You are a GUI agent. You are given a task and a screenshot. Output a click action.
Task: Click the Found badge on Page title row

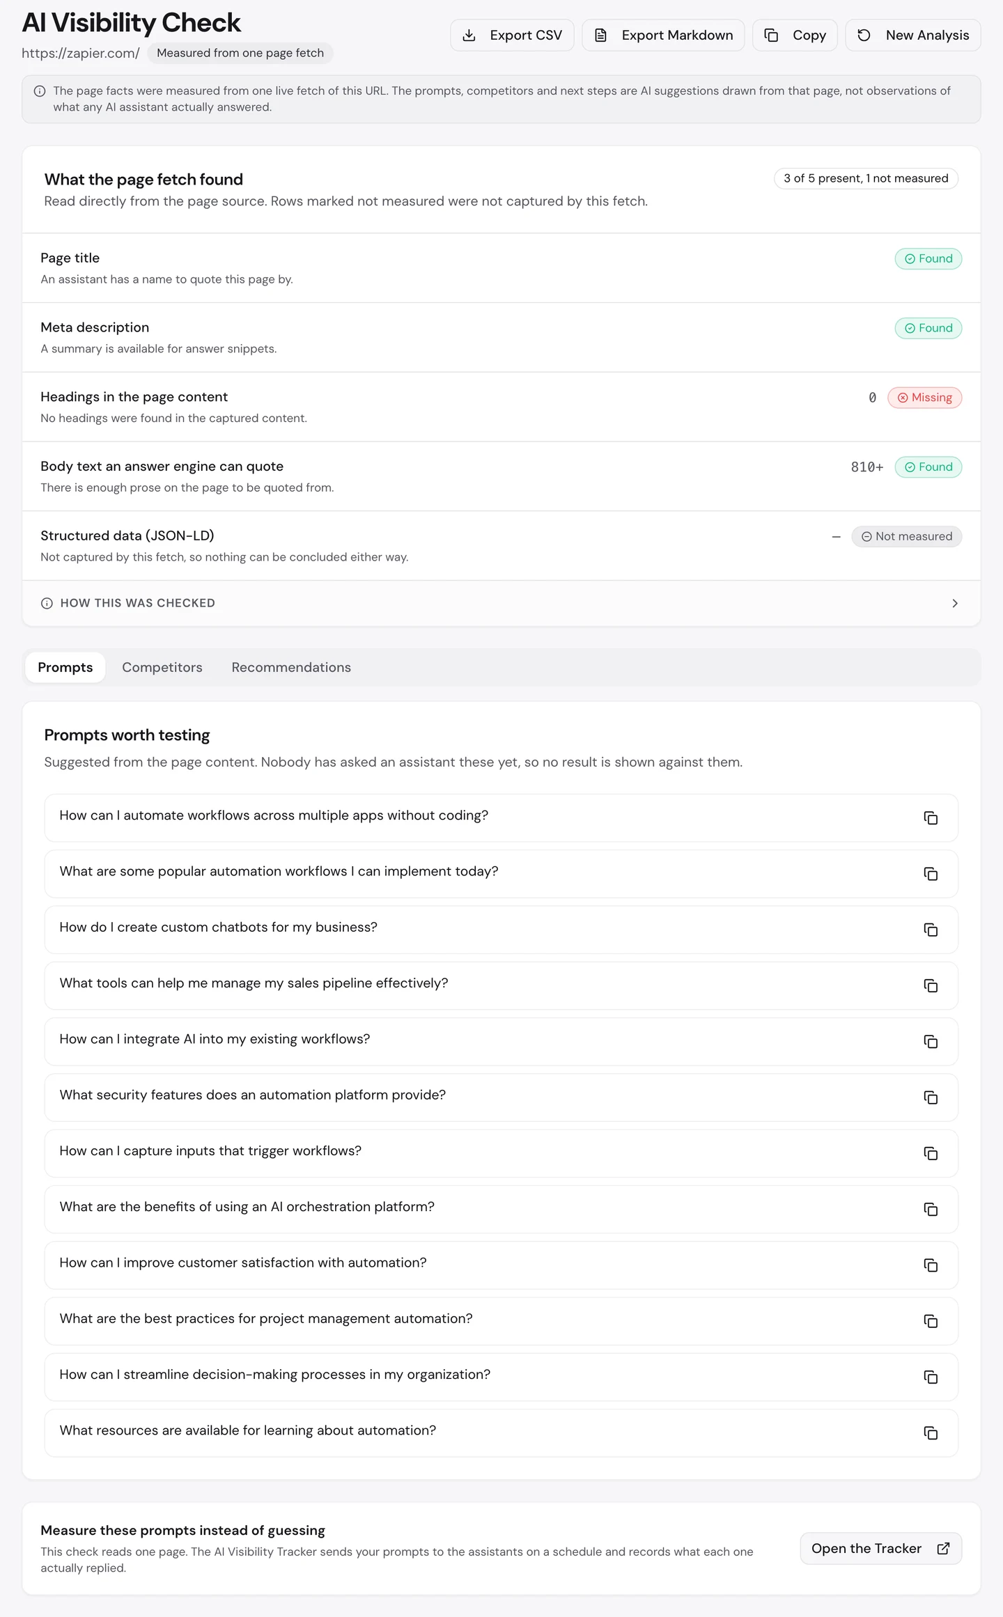pyautogui.click(x=928, y=258)
